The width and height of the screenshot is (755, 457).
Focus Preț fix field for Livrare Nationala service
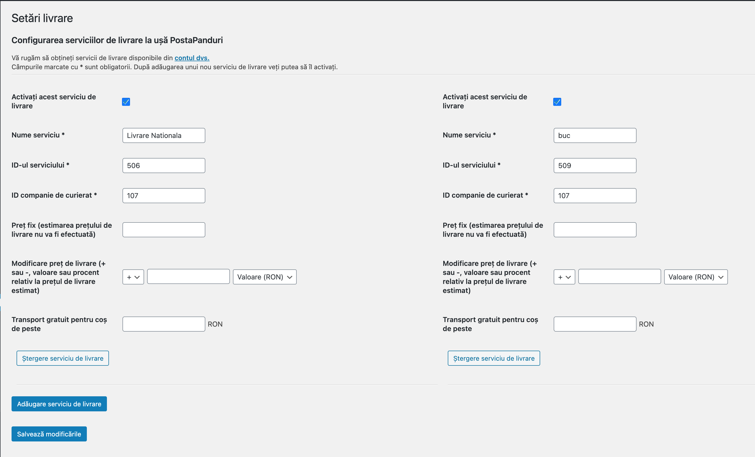164,230
